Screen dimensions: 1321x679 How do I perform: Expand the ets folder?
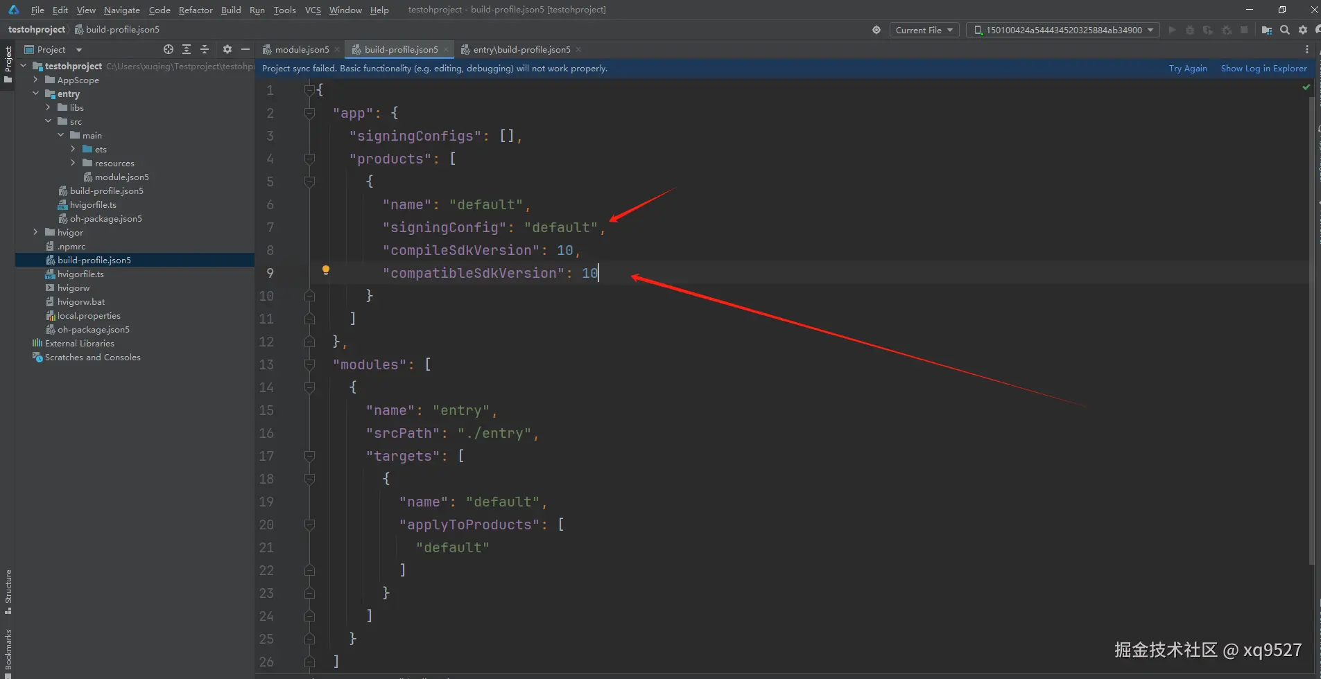coord(74,149)
